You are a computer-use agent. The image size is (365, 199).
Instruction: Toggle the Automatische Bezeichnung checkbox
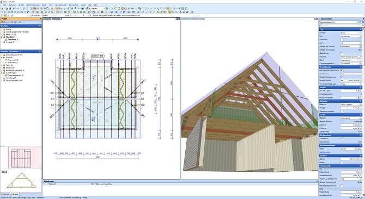342,70
